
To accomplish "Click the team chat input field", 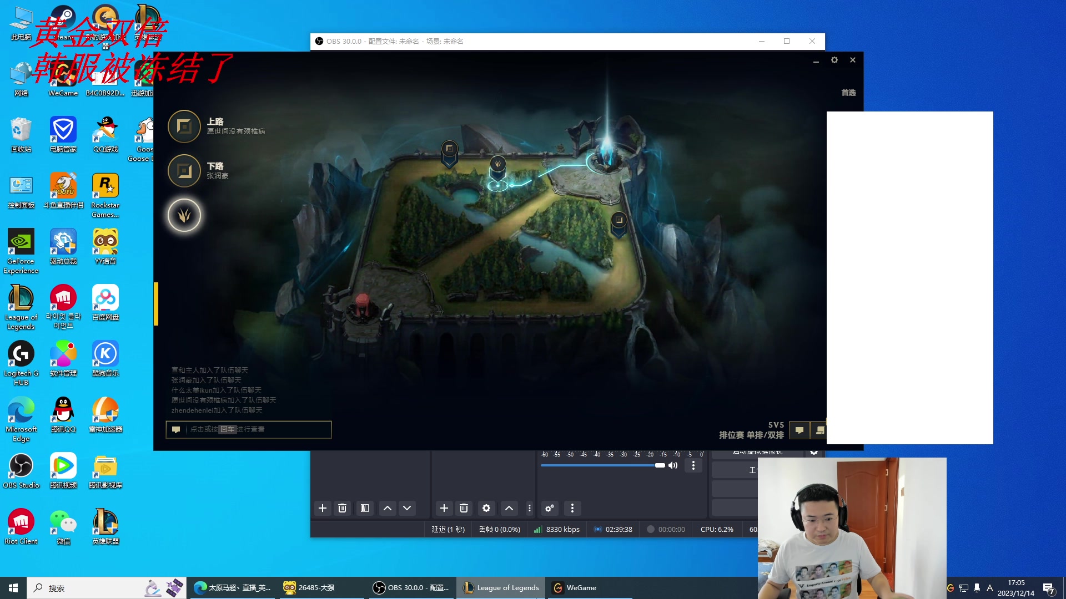I will (249, 429).
